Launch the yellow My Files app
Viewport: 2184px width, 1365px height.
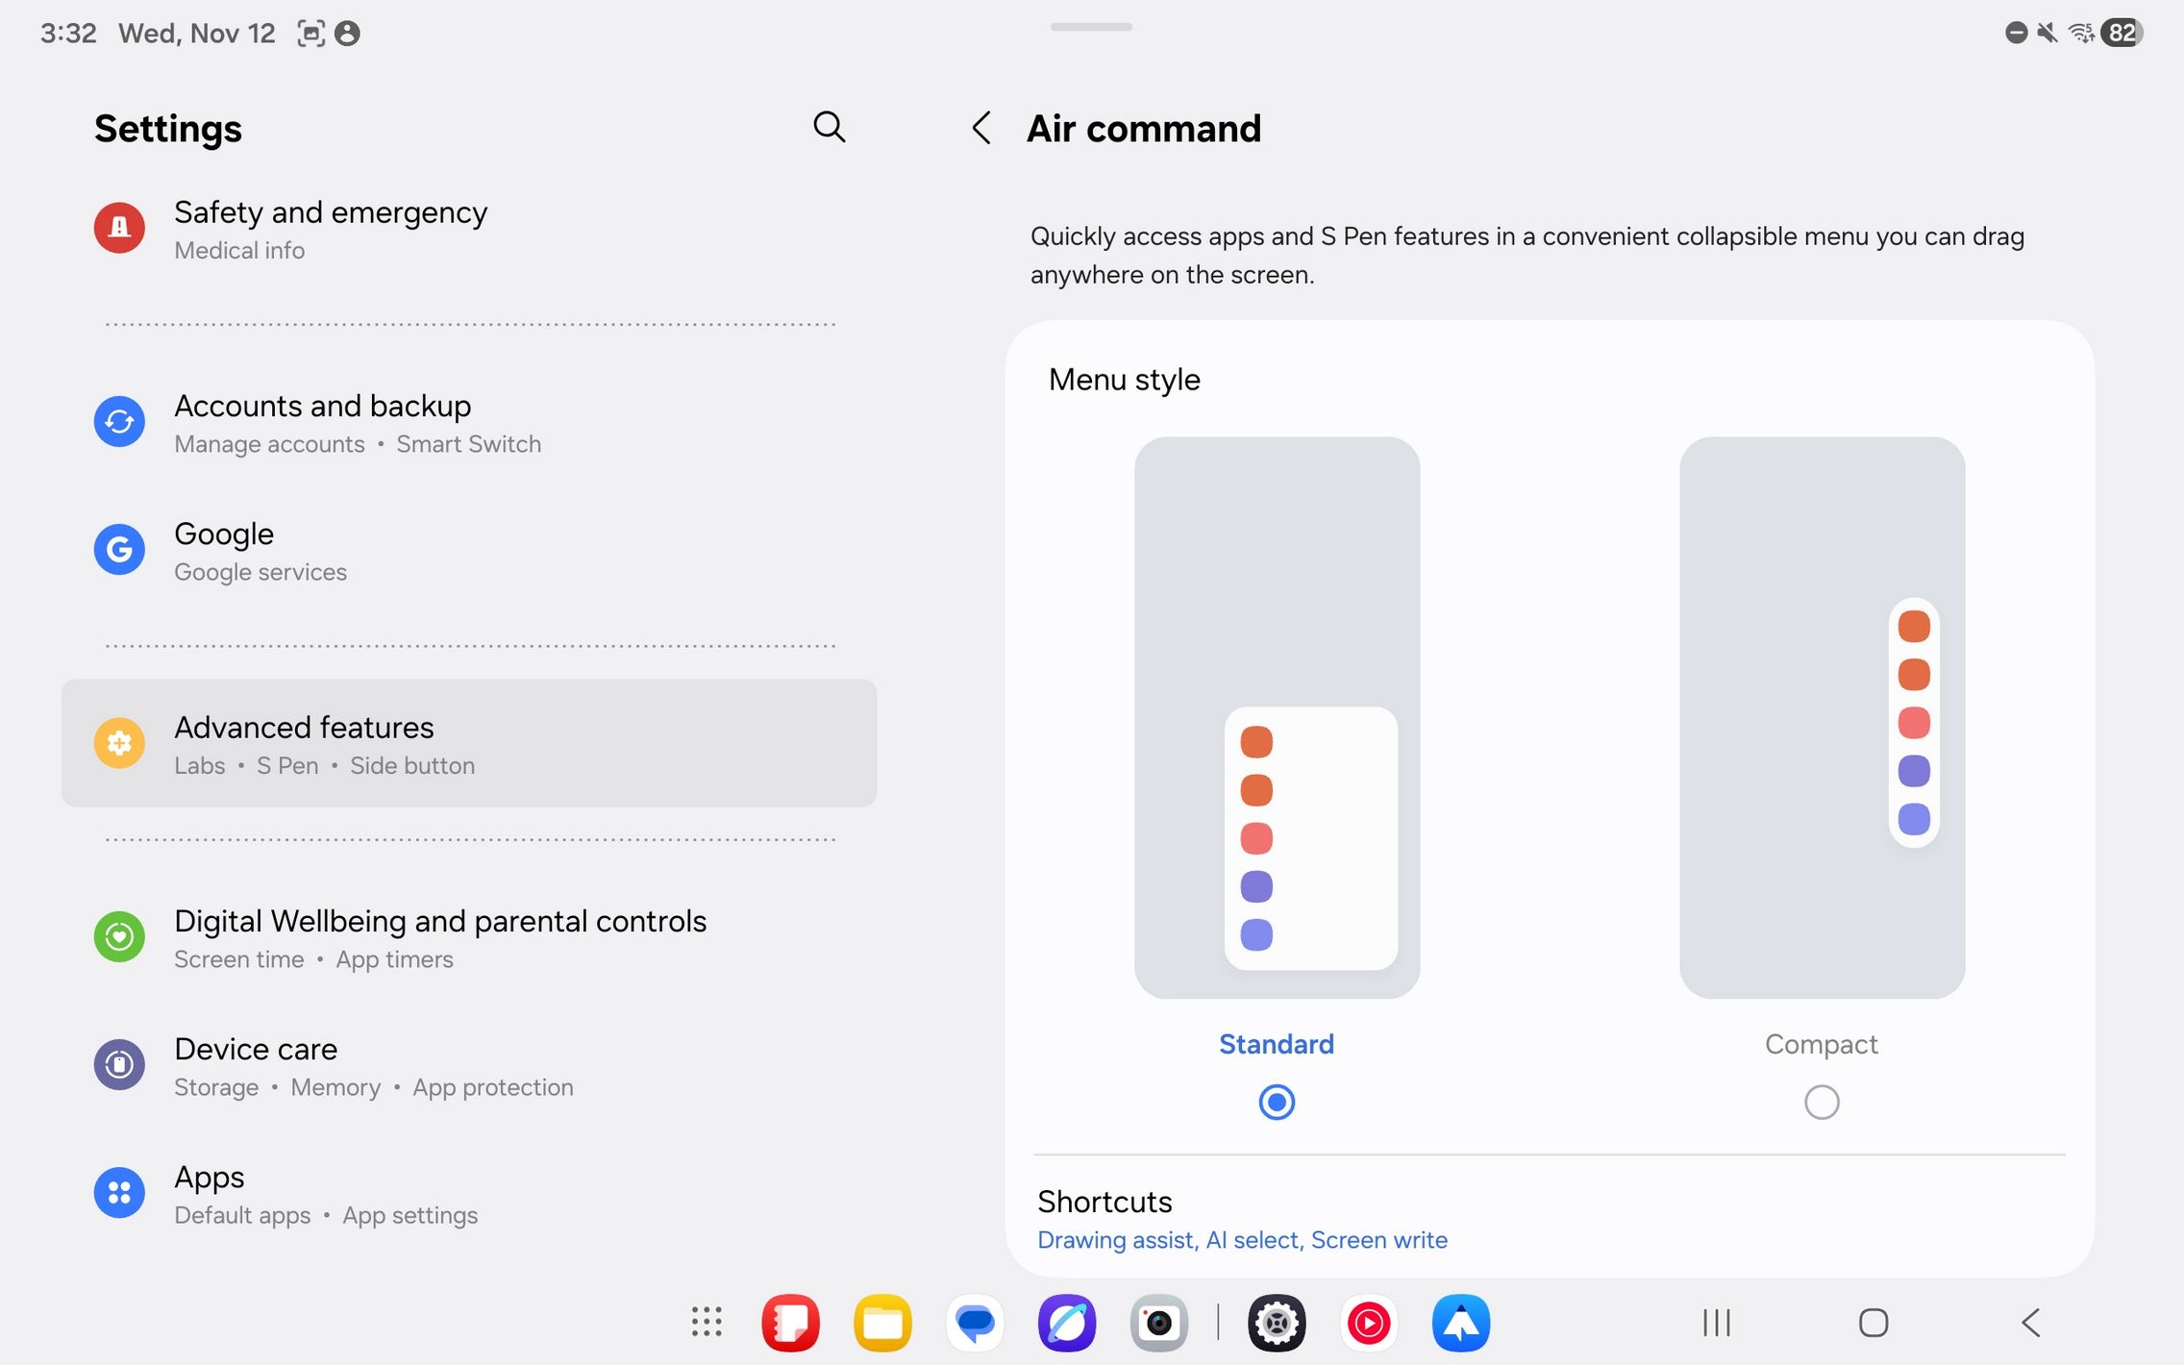pos(881,1324)
